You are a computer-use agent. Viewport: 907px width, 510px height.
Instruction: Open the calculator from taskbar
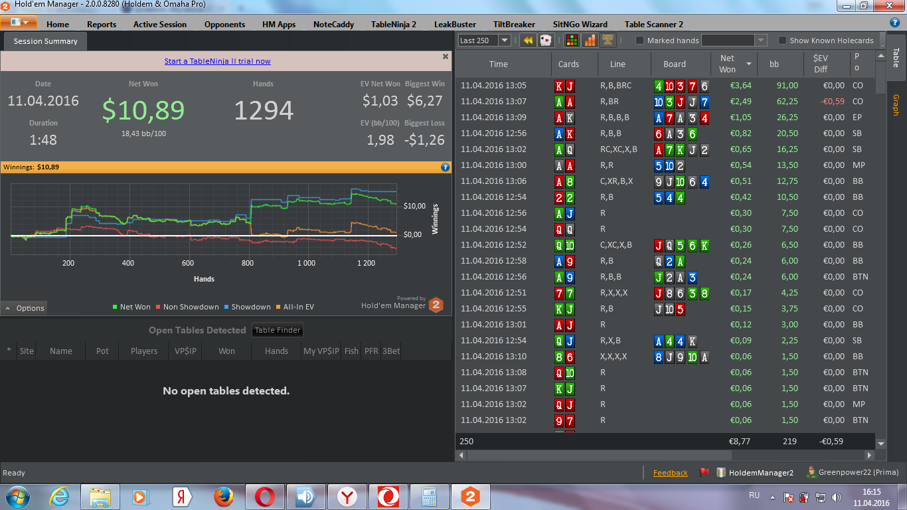pos(429,497)
